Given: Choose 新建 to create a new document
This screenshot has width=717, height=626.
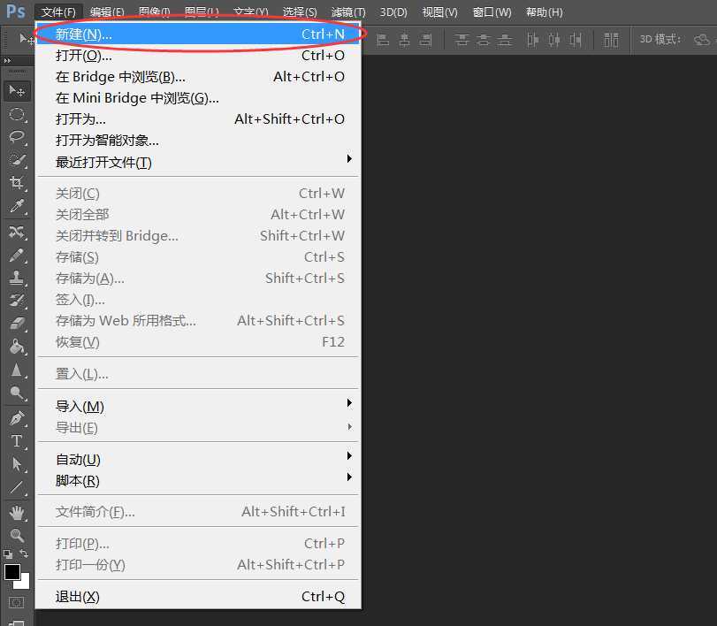Looking at the screenshot, I should (88, 34).
